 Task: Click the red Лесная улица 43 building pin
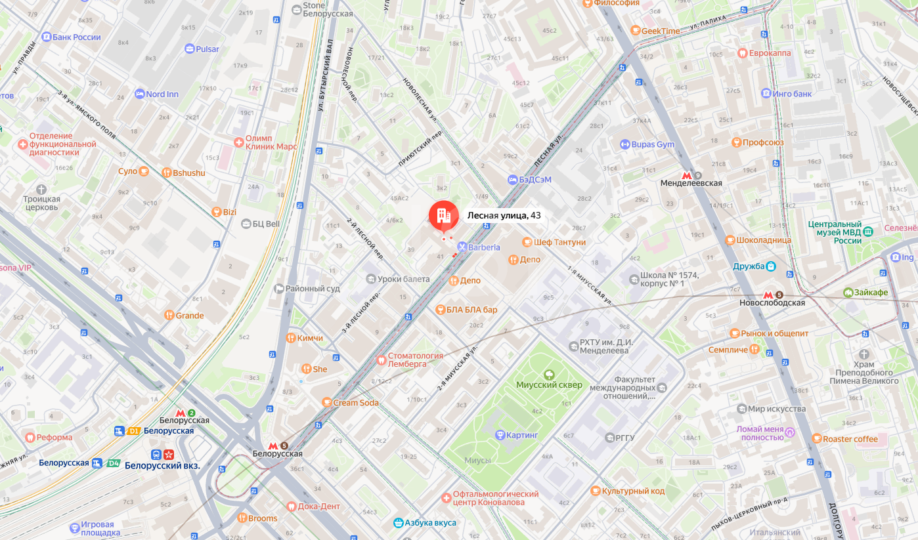[x=444, y=215]
